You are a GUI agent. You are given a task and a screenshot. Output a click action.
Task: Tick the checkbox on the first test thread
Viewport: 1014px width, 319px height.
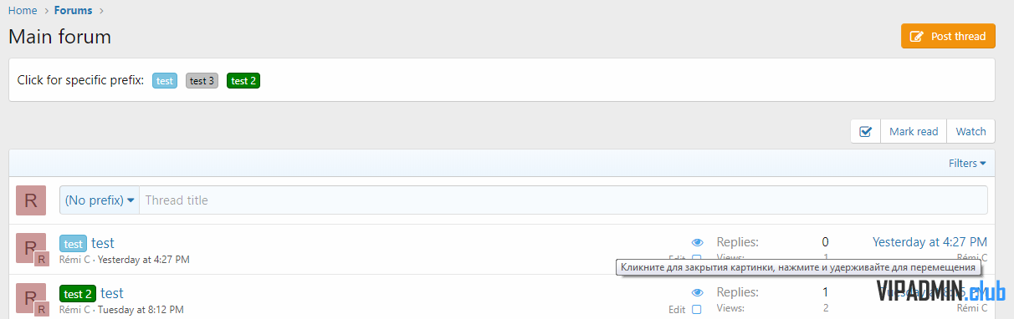point(697,260)
